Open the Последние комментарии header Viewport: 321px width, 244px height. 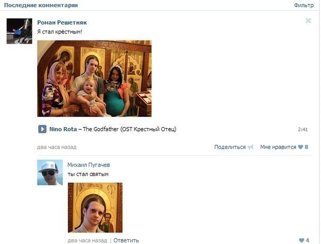point(41,5)
